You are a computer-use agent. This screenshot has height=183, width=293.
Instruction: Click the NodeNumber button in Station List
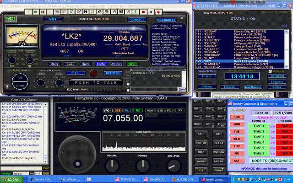click(x=253, y=87)
